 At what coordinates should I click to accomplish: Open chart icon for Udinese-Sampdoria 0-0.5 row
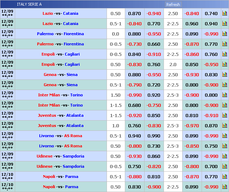coord(224,166)
